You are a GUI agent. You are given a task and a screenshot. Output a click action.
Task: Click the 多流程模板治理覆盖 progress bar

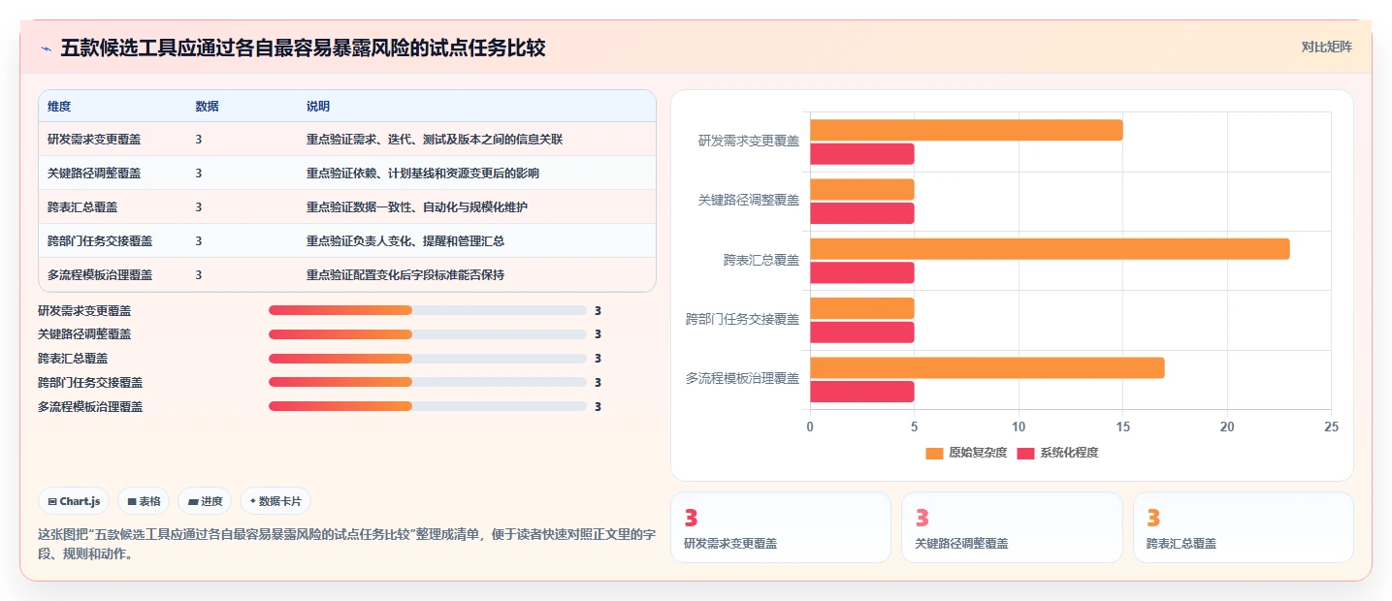pyautogui.click(x=428, y=406)
